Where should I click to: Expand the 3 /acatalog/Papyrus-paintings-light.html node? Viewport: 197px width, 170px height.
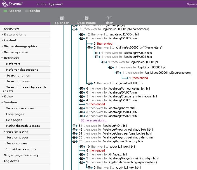tap(82, 158)
